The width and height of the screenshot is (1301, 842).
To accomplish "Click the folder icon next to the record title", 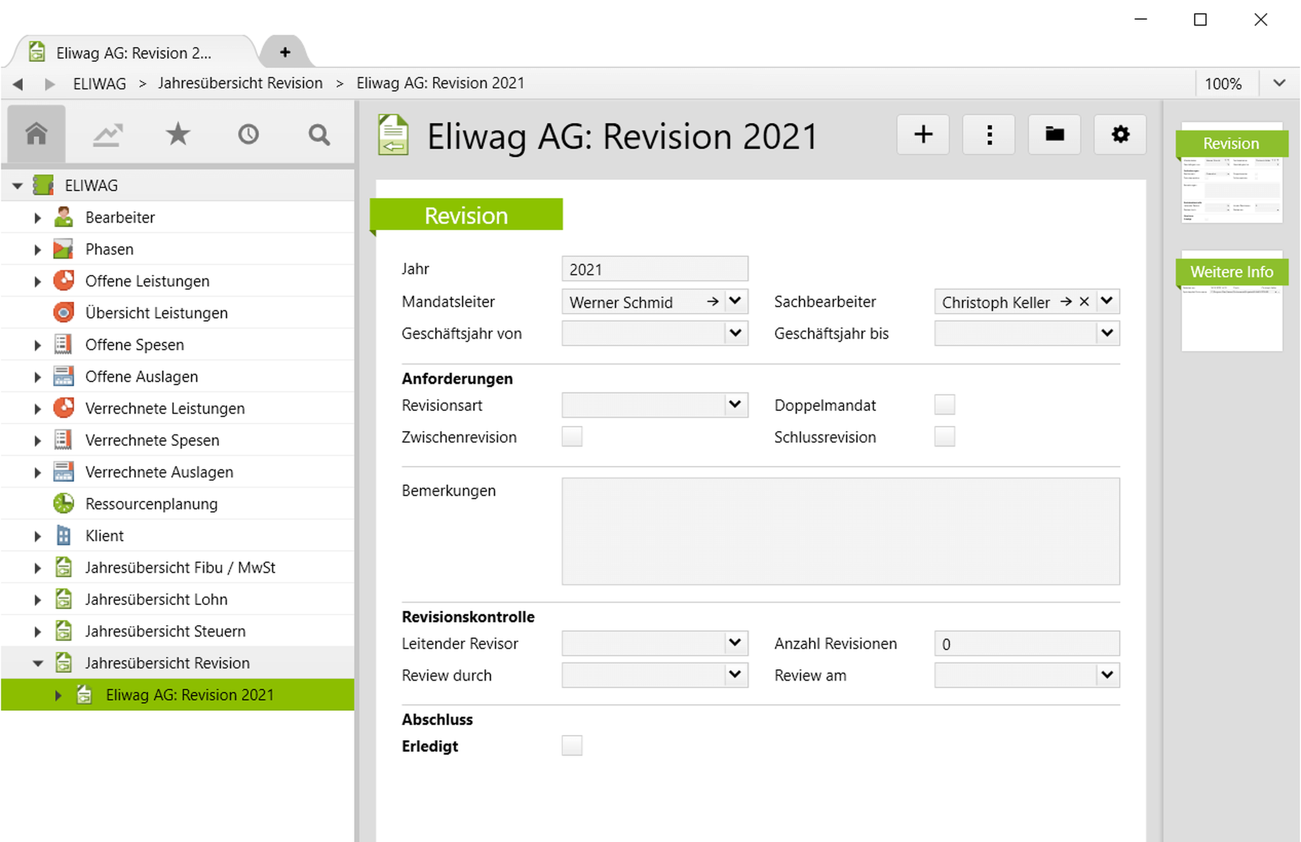I will point(1054,135).
